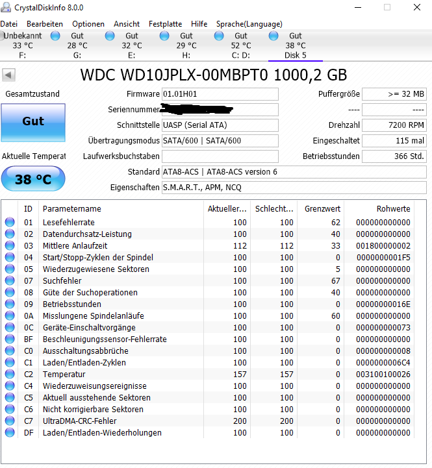Click the Schlecht... column header

pos(274,208)
